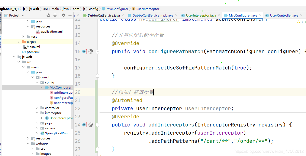Viewport: 306px width, 156px height.
Task: Select application.yml file in tree
Action: point(49,32)
